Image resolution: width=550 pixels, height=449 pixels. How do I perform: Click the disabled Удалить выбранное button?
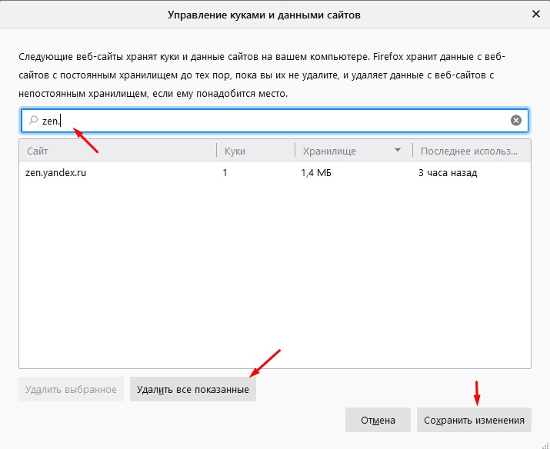click(72, 389)
